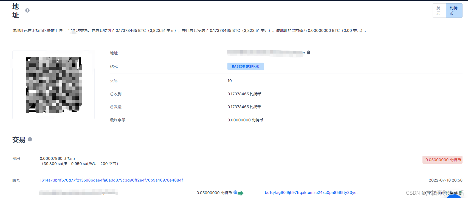The height and width of the screenshot is (198, 468).
Task: Click globe icon beside 0.05000000 比特币
Action: [235, 193]
